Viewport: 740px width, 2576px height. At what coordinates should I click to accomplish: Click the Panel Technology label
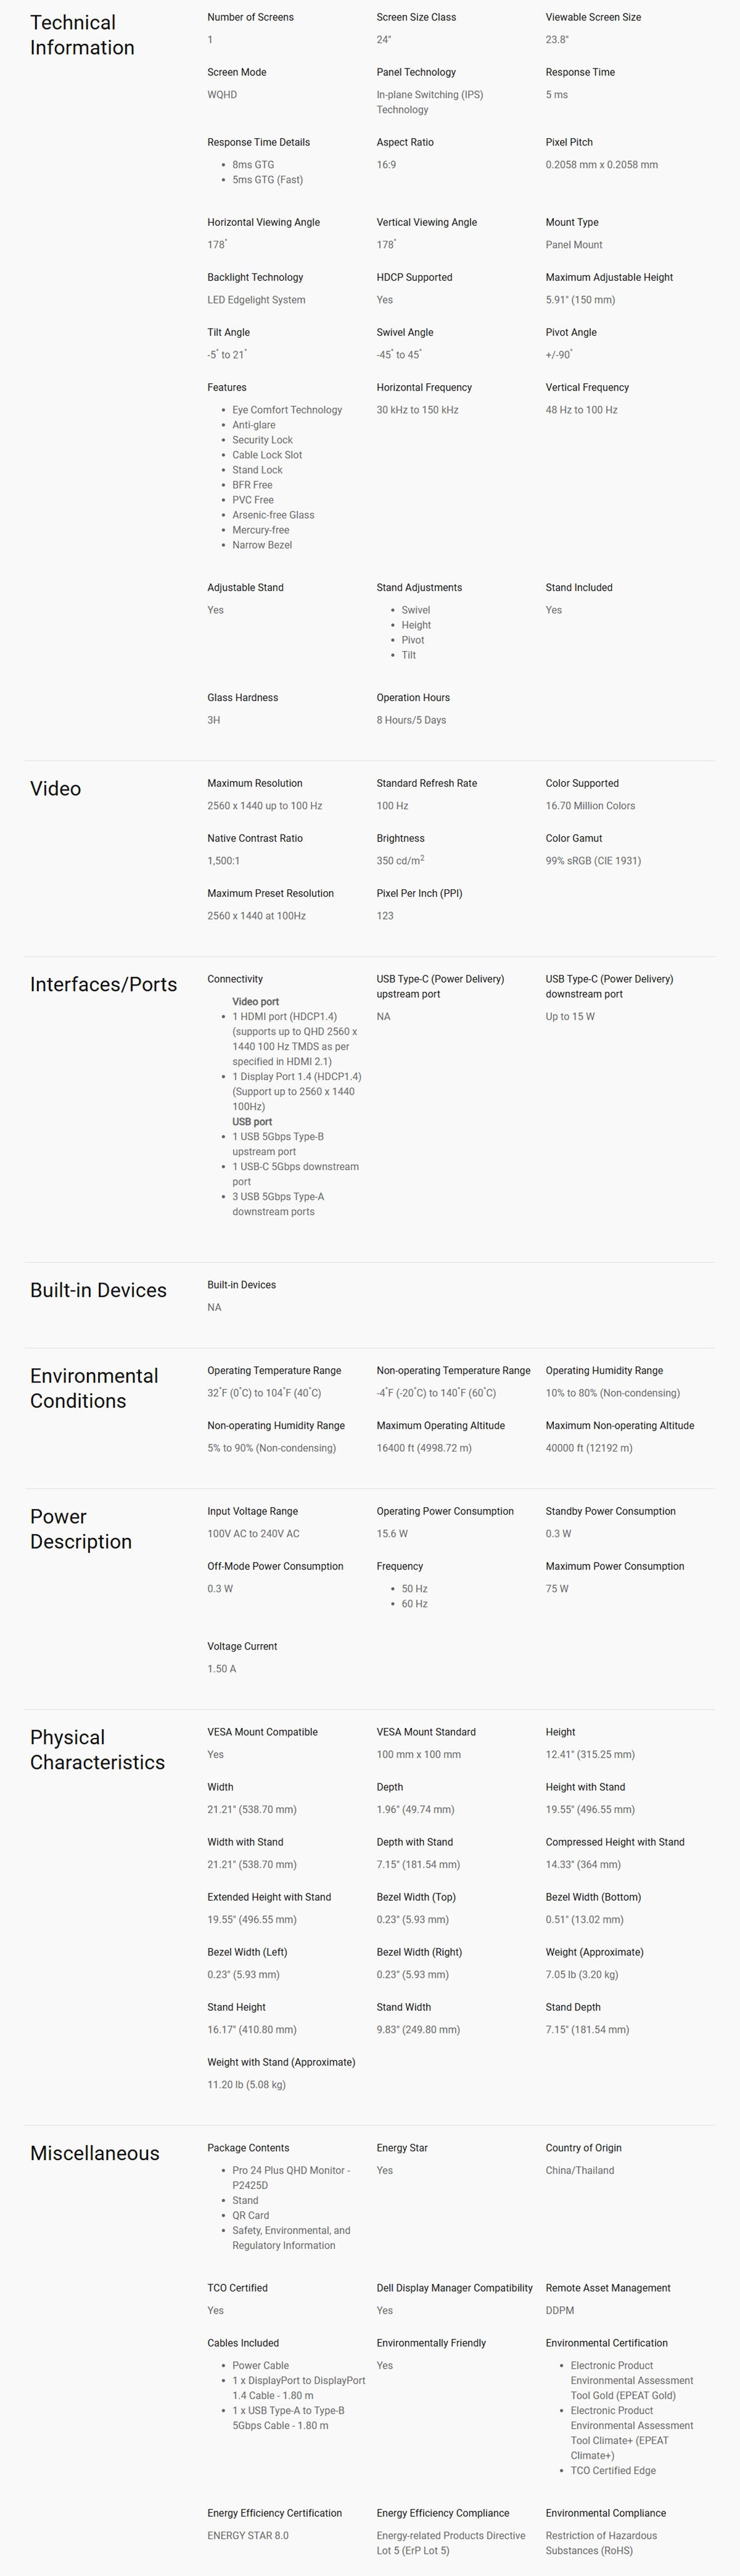(416, 72)
